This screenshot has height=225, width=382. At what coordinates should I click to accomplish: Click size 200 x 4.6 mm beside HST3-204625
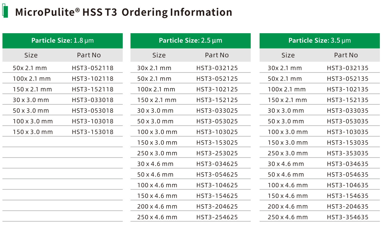(x=157, y=207)
